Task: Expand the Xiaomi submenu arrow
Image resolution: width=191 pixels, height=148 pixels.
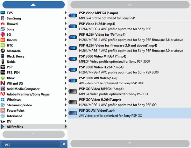Action: 66,40
